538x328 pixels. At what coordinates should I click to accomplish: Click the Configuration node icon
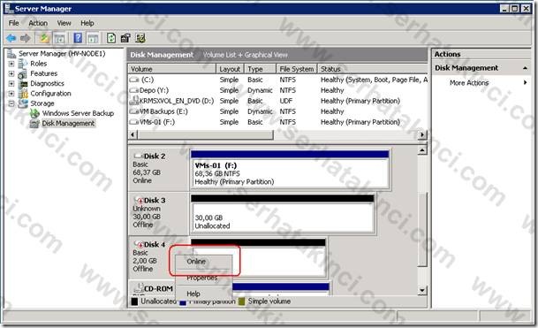click(23, 94)
